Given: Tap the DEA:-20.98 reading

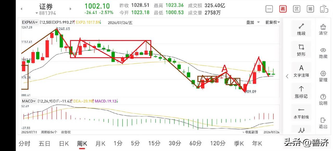Looking at the screenshot, I should (x=84, y=101).
